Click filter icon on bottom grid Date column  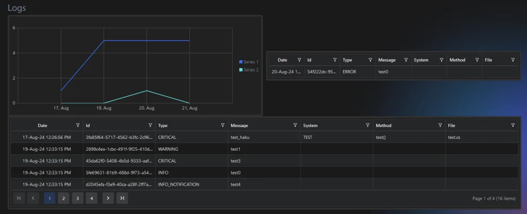point(78,125)
